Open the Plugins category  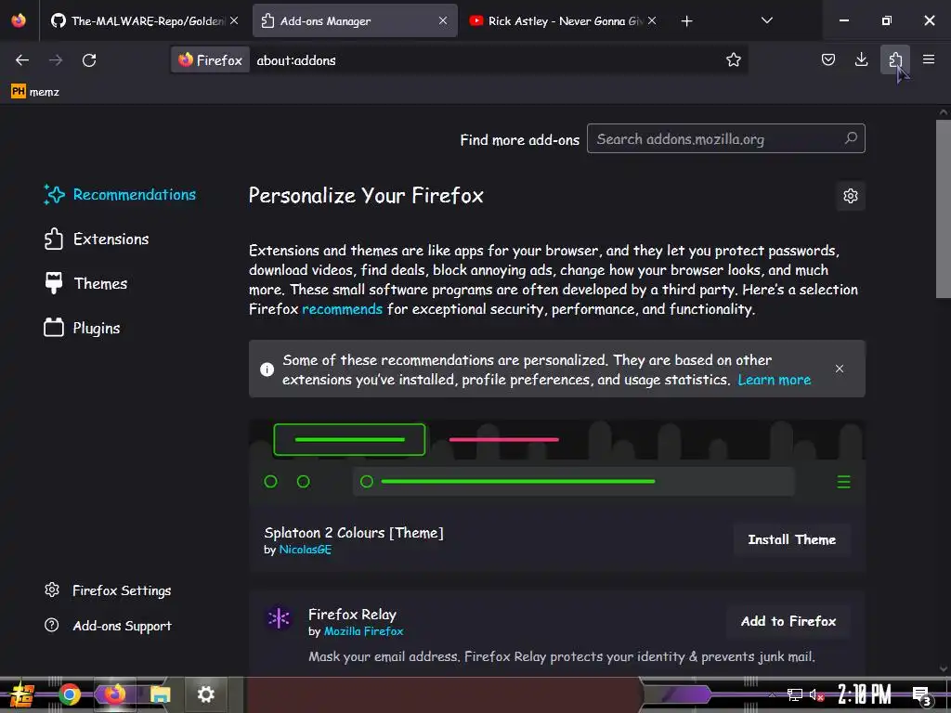[82, 328]
